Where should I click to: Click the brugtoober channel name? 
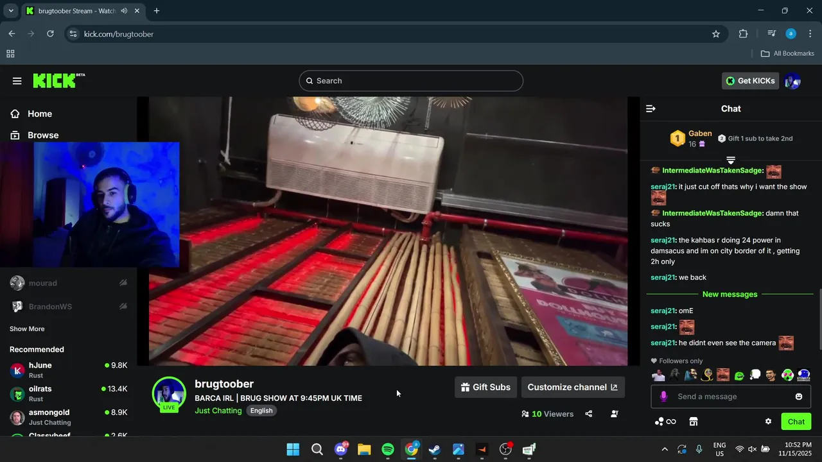click(x=224, y=384)
